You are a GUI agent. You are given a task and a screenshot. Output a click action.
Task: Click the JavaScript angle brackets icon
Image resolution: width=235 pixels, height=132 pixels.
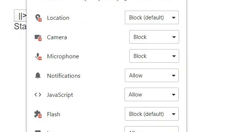[x=38, y=95]
